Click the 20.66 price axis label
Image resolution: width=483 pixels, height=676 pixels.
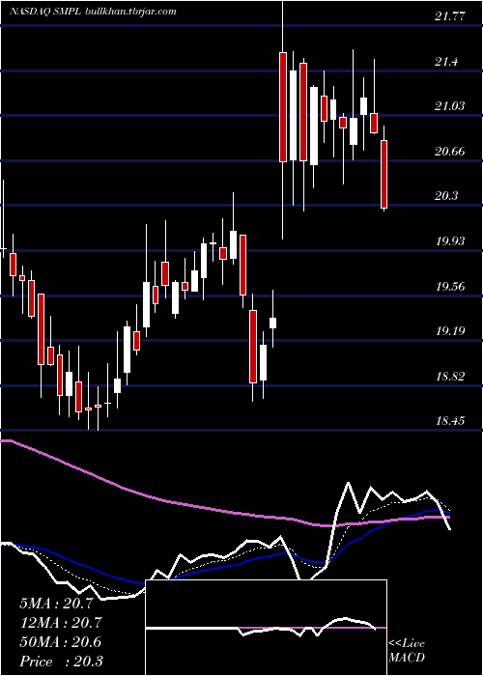[450, 152]
